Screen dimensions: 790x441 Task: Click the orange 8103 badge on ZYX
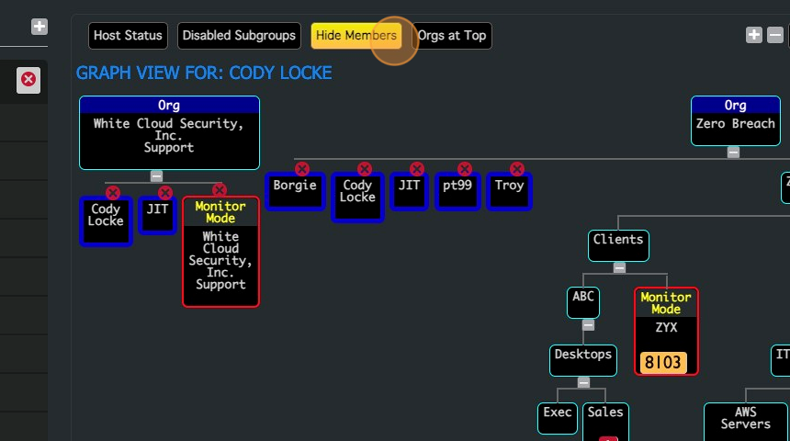click(663, 362)
